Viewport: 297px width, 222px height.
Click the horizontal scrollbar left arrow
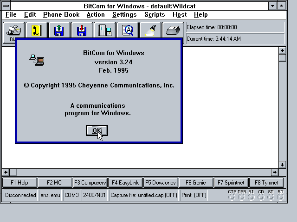tap(6, 172)
